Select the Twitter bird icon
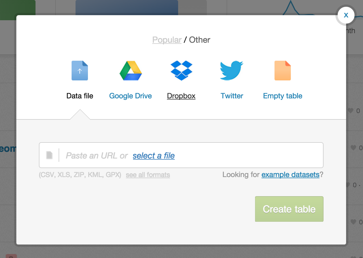This screenshot has height=258, width=363. point(232,71)
